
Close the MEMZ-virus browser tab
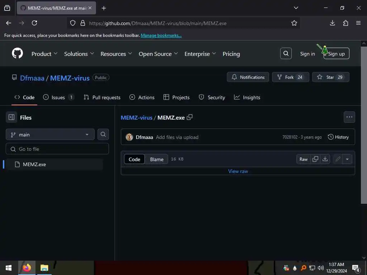pos(90,8)
